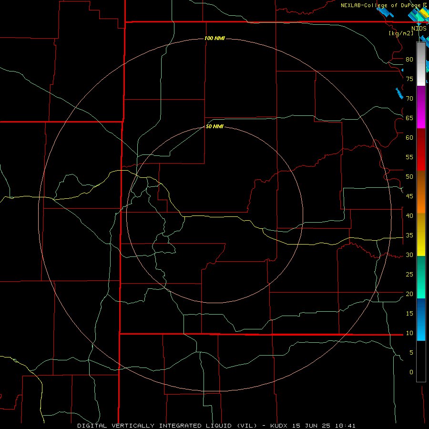Click the product title text at the bottom

216,426
